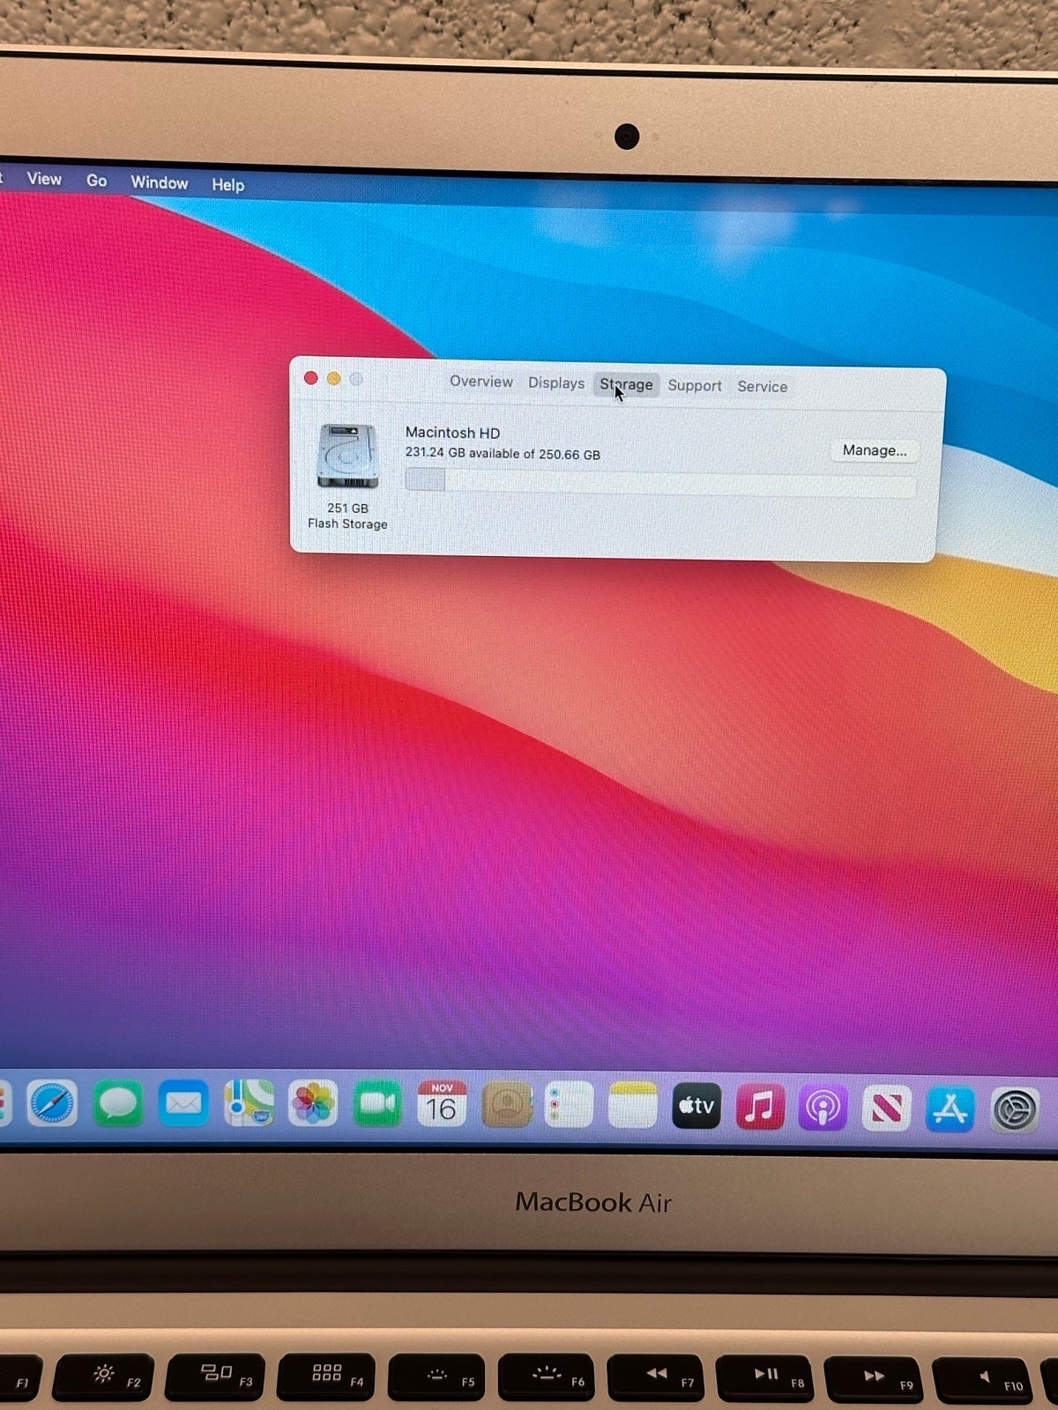Click the storage usage bar

coord(660,482)
